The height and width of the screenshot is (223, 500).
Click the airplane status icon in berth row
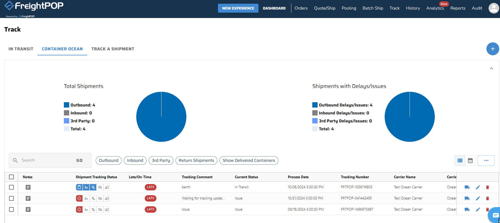[x=93, y=187]
